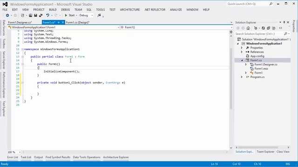Click the Refresh icon in Solution Explorer
This screenshot has height=167, width=298.
coord(263,28)
